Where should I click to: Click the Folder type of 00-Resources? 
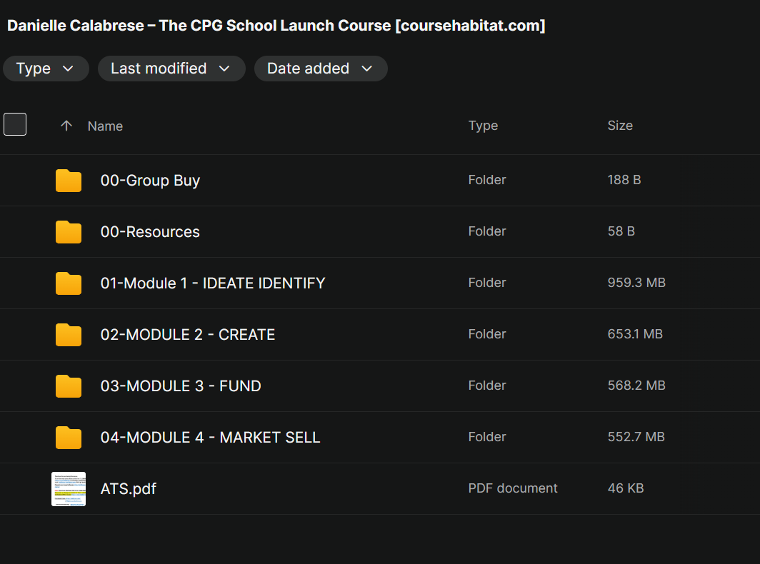487,231
